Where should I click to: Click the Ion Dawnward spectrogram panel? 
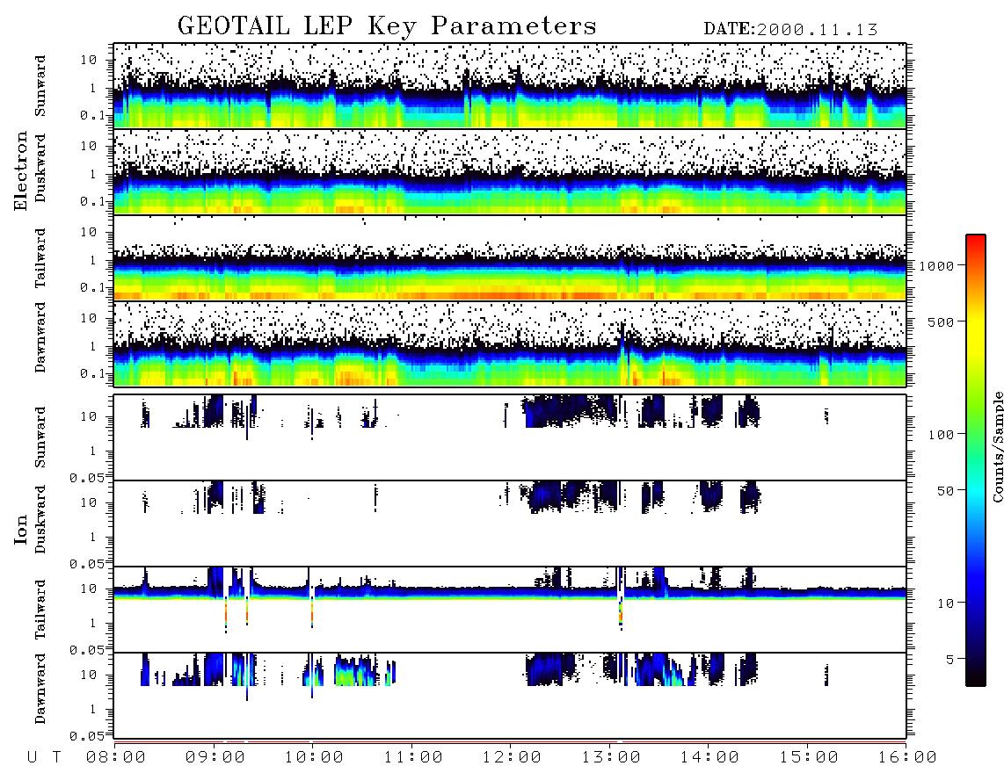(x=510, y=695)
